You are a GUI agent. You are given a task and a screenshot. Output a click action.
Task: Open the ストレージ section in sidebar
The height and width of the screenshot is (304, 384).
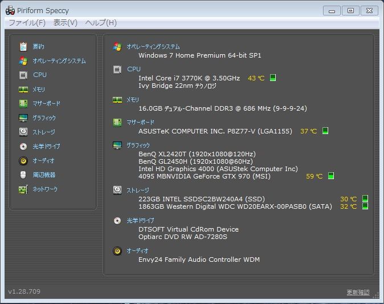pyautogui.click(x=44, y=132)
